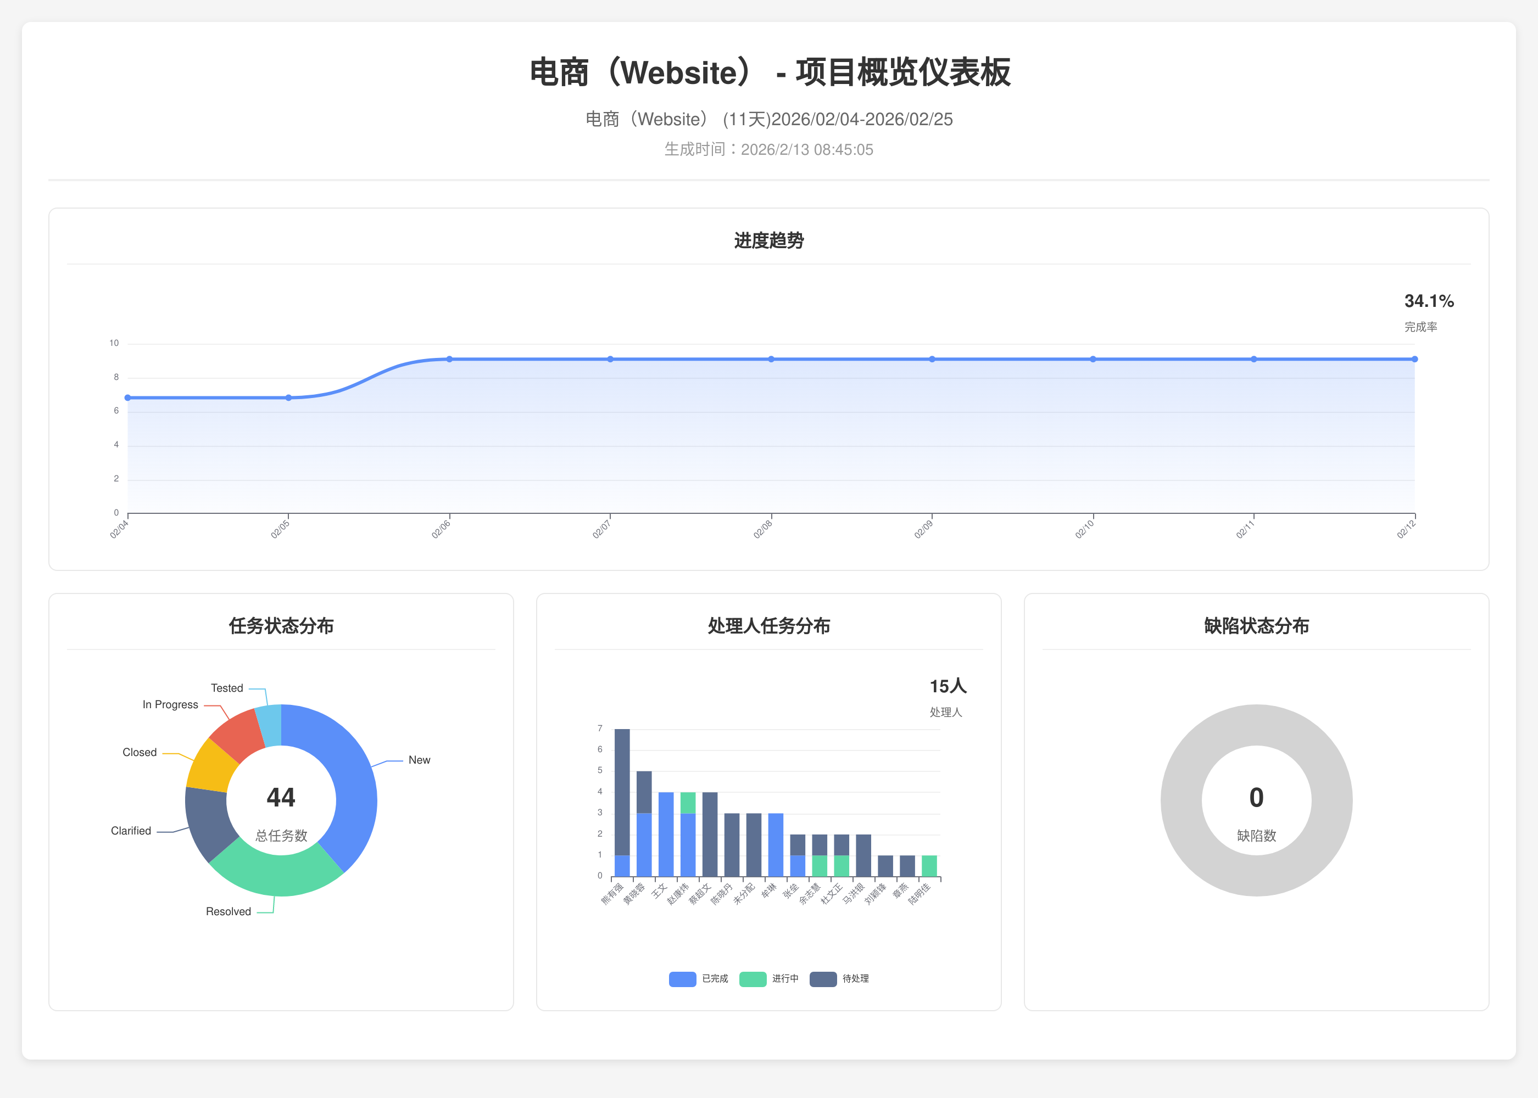Click the 02/12 endpoint of the trend line
Image resolution: width=1538 pixels, height=1098 pixels.
click(1414, 359)
